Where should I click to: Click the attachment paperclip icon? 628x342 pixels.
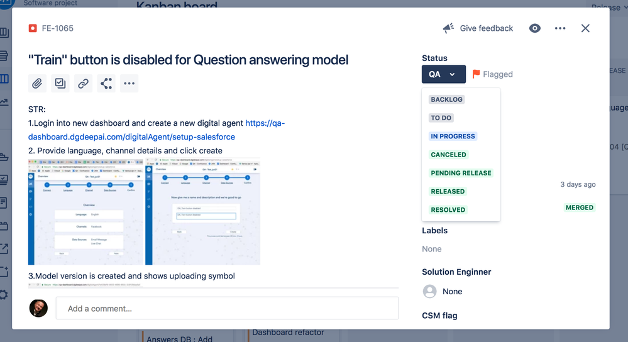point(37,83)
